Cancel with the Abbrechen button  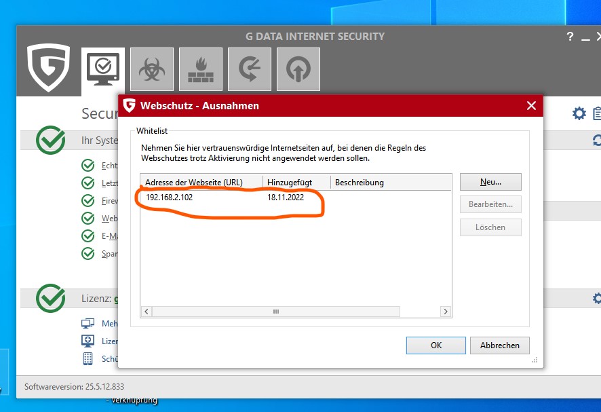499,345
